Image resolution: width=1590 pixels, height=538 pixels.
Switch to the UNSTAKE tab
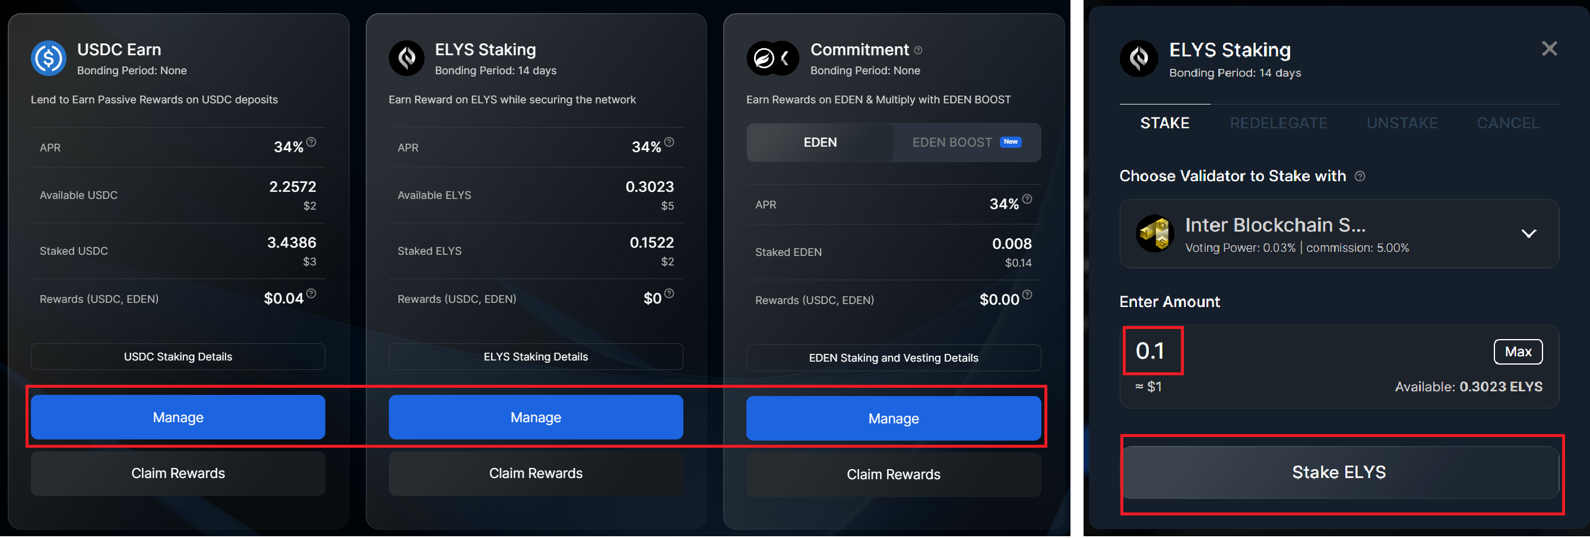pos(1402,124)
